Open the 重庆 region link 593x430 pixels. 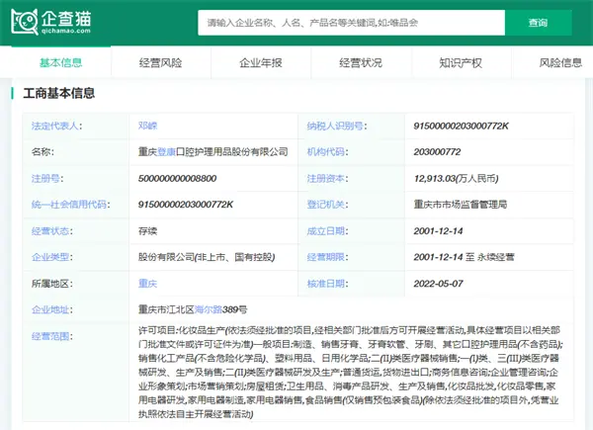click(148, 284)
